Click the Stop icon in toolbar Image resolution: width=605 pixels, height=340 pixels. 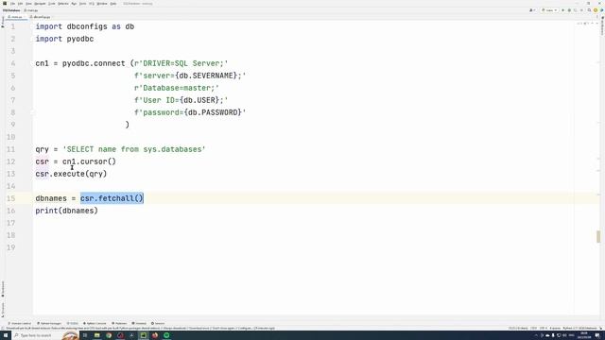click(x=581, y=10)
